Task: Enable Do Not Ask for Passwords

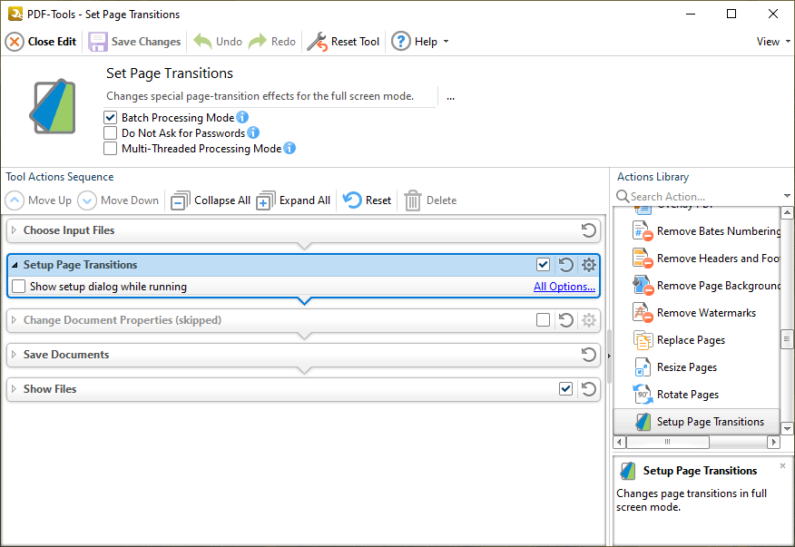Action: [111, 133]
